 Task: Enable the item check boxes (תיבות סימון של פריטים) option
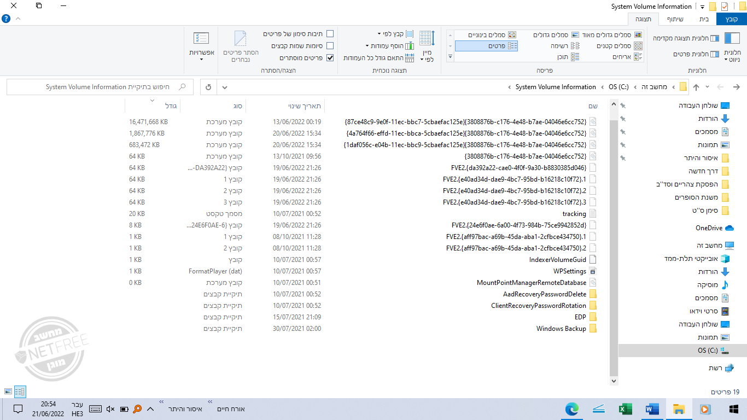point(330,34)
